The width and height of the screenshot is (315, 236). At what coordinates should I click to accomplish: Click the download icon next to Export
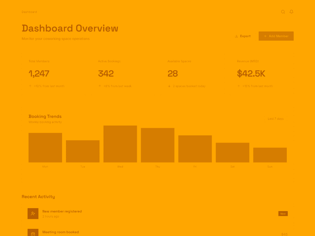tap(237, 36)
